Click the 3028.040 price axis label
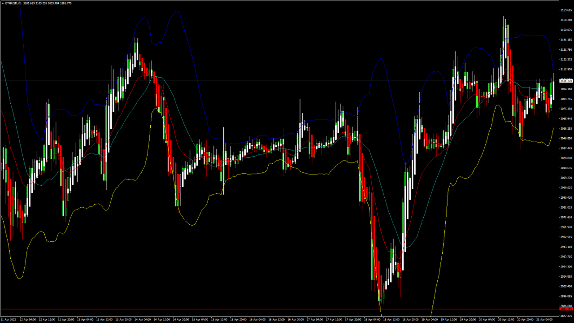This screenshot has height=323, width=574. [x=566, y=158]
